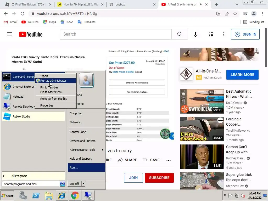Click Chrome back arrow button
This screenshot has height=201, width=268.
tap(6, 14)
